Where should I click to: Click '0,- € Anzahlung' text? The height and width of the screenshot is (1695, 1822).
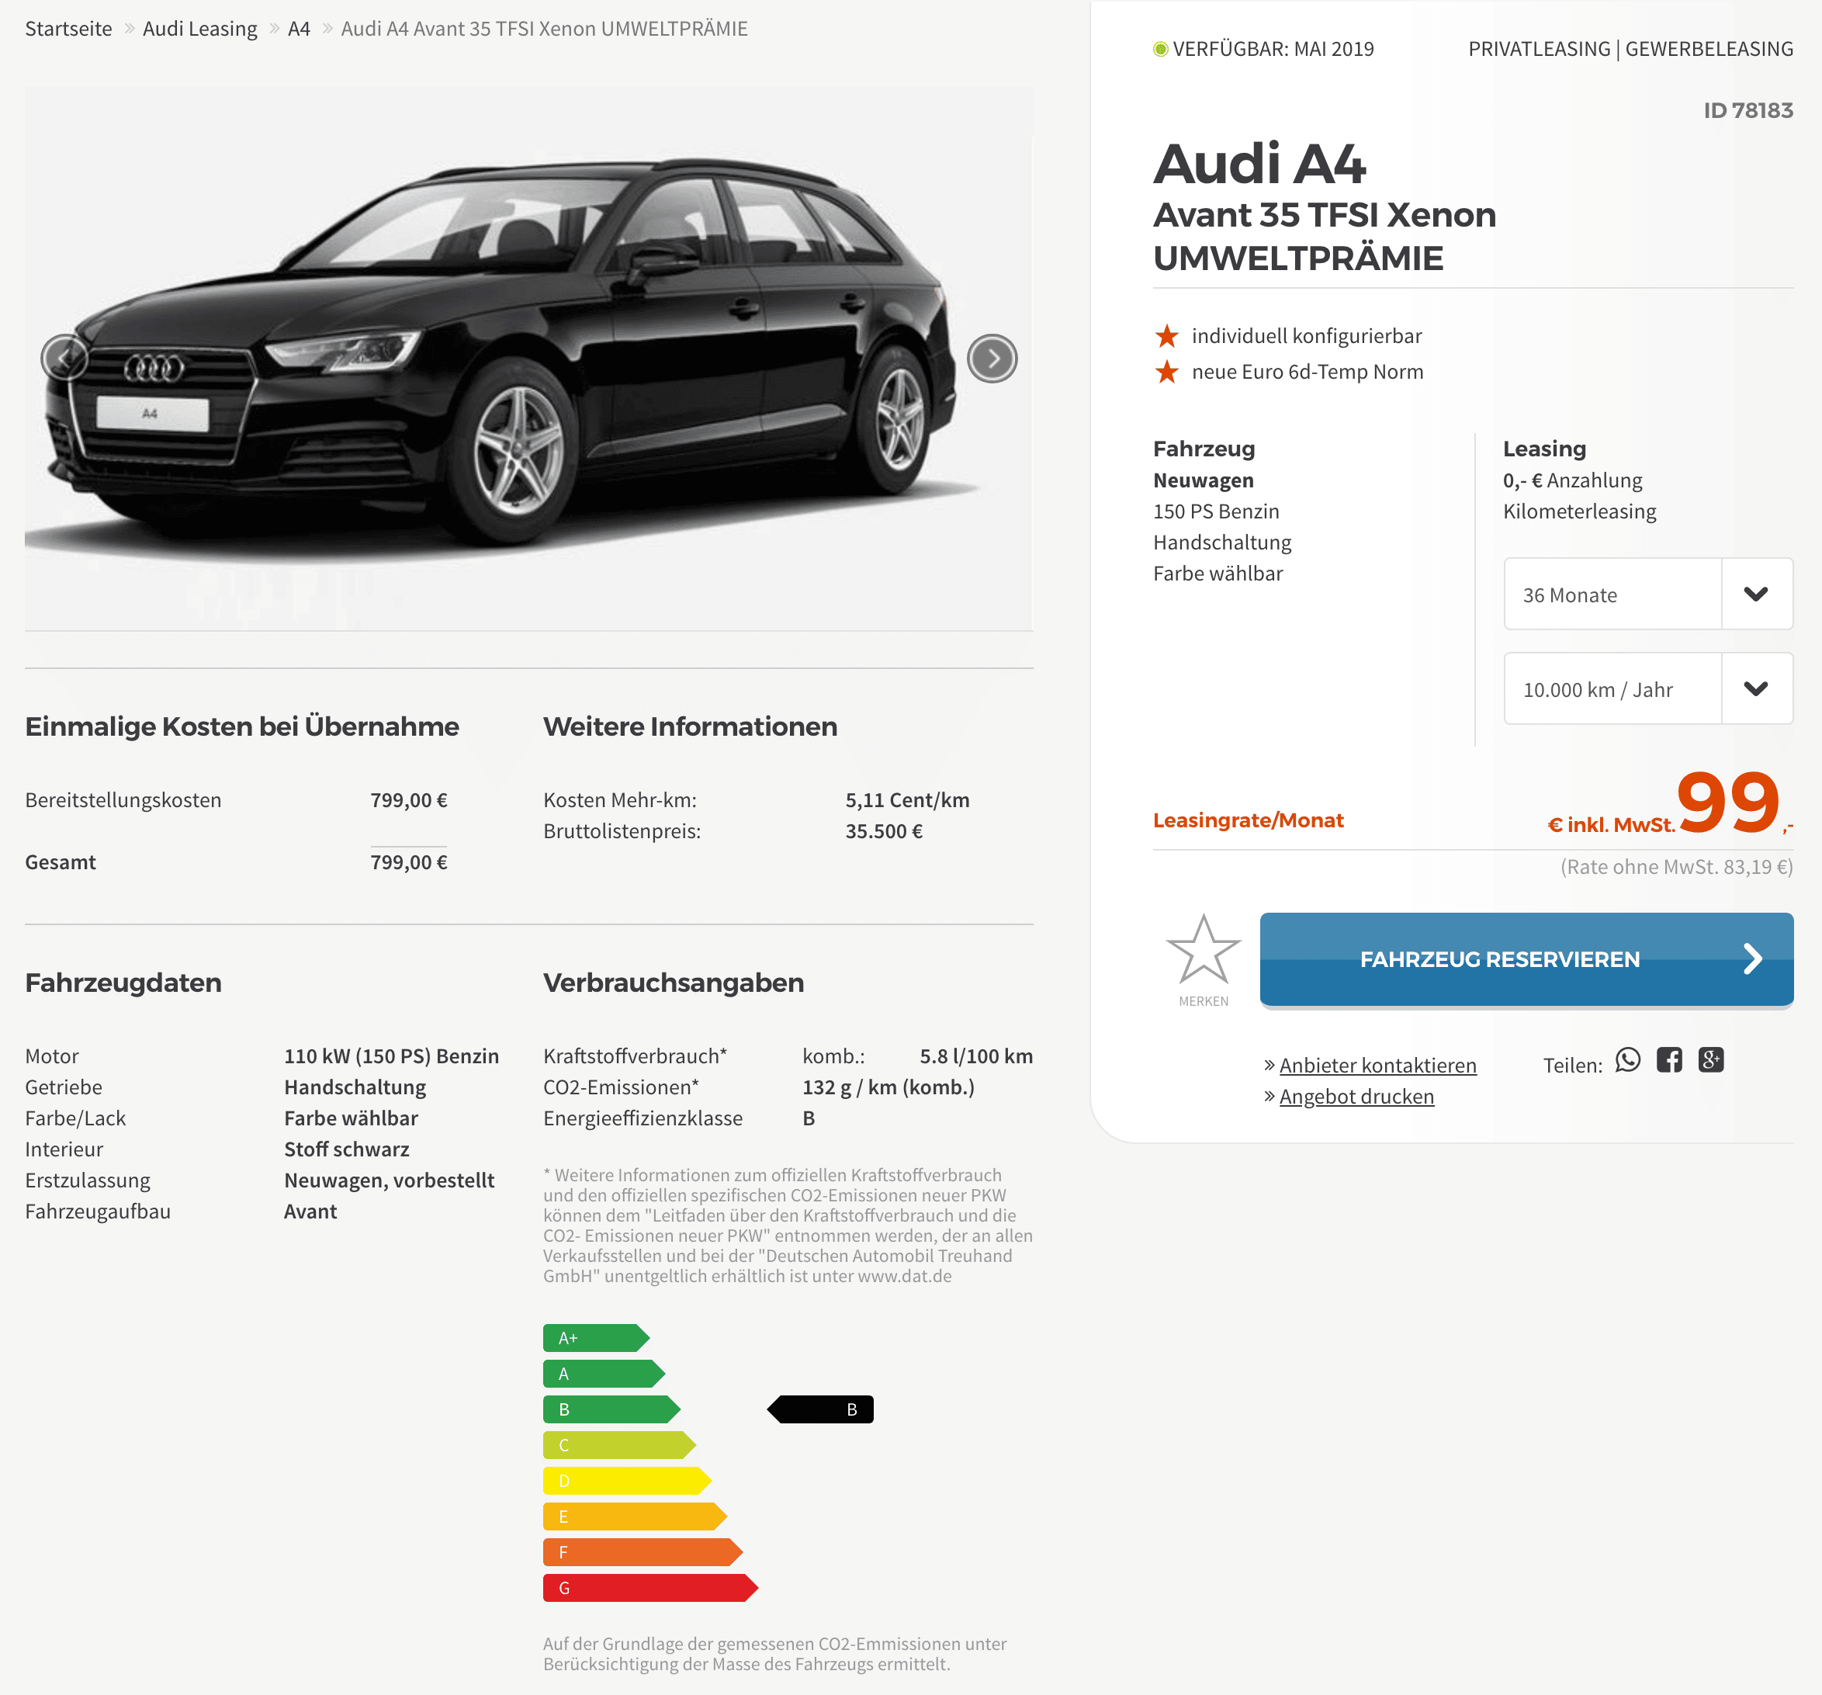pos(1573,480)
